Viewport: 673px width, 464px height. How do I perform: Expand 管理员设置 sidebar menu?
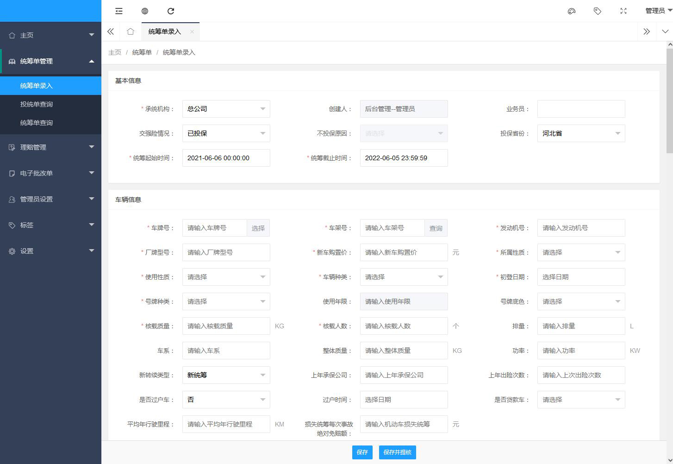[50, 199]
